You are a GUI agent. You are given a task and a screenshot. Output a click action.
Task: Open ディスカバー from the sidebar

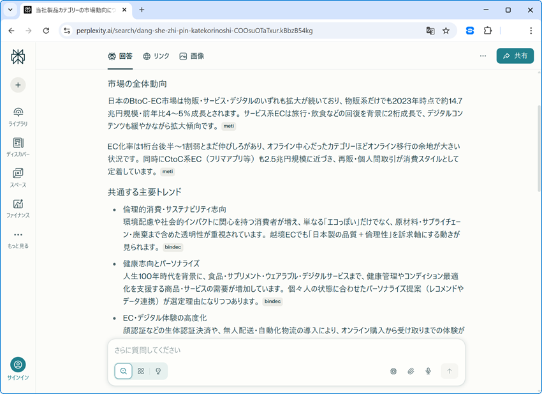click(18, 146)
